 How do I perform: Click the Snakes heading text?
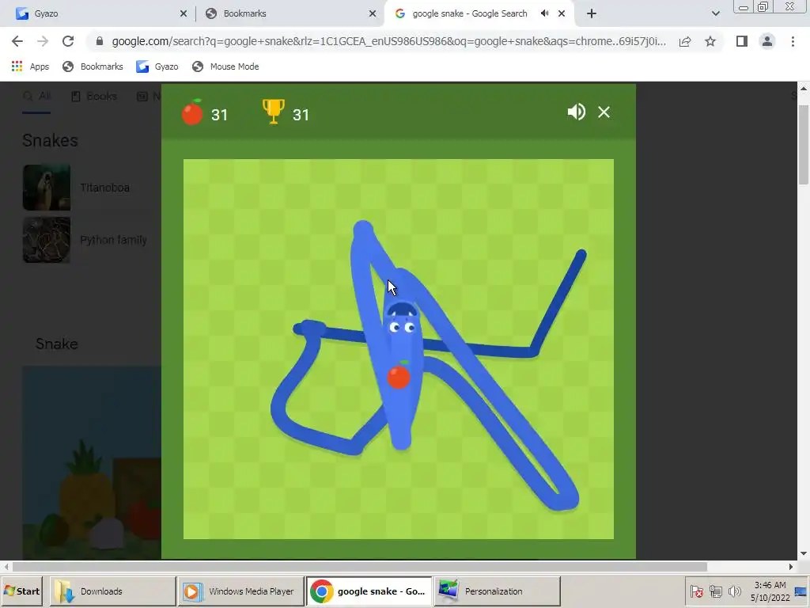click(x=50, y=140)
